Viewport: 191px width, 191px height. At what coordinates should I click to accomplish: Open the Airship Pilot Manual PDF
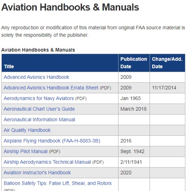click(x=25, y=151)
